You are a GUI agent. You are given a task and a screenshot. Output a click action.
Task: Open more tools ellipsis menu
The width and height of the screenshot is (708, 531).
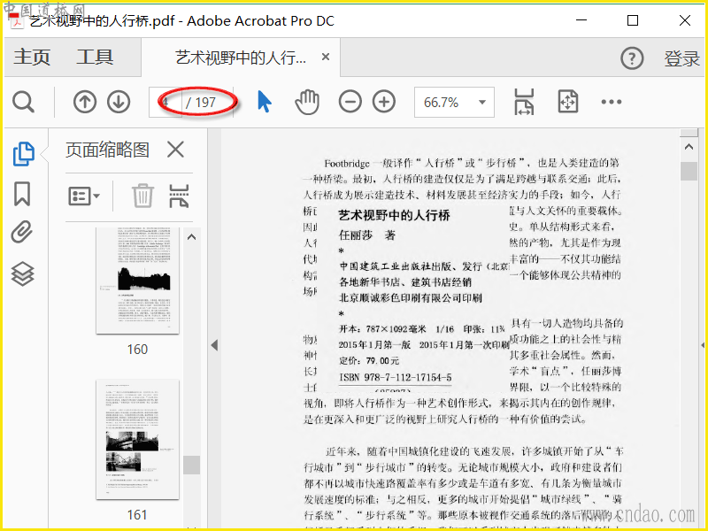point(612,102)
